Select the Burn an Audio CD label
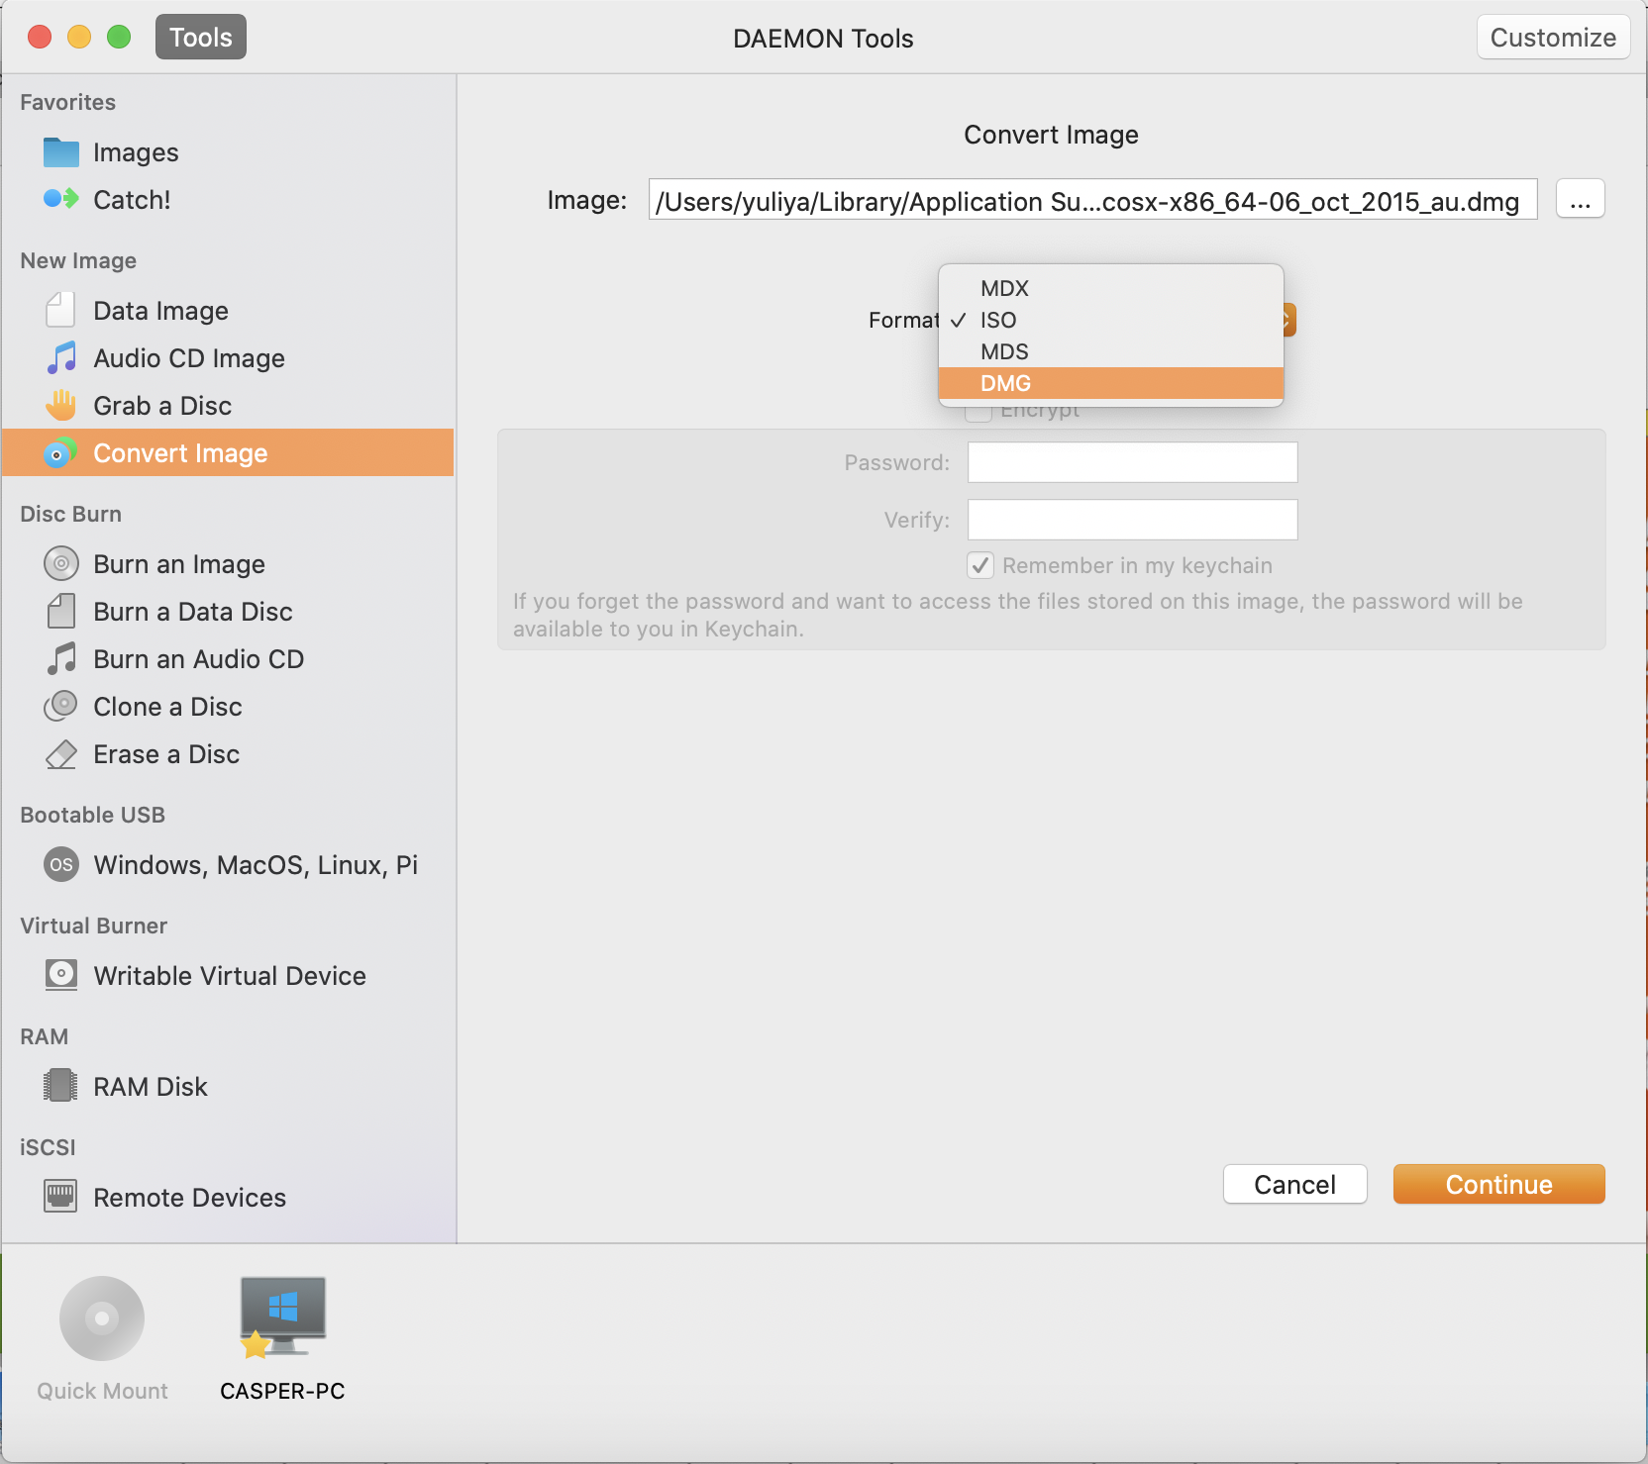The width and height of the screenshot is (1648, 1464). pyautogui.click(x=198, y=659)
